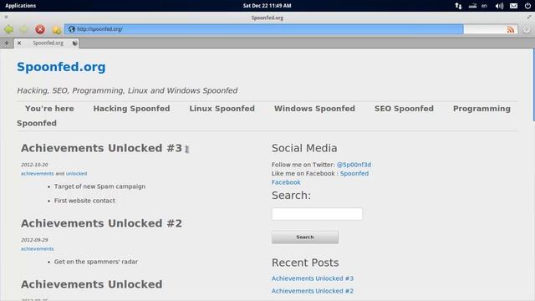Click the sidebar search text field
The height and width of the screenshot is (301, 535).
(317, 214)
